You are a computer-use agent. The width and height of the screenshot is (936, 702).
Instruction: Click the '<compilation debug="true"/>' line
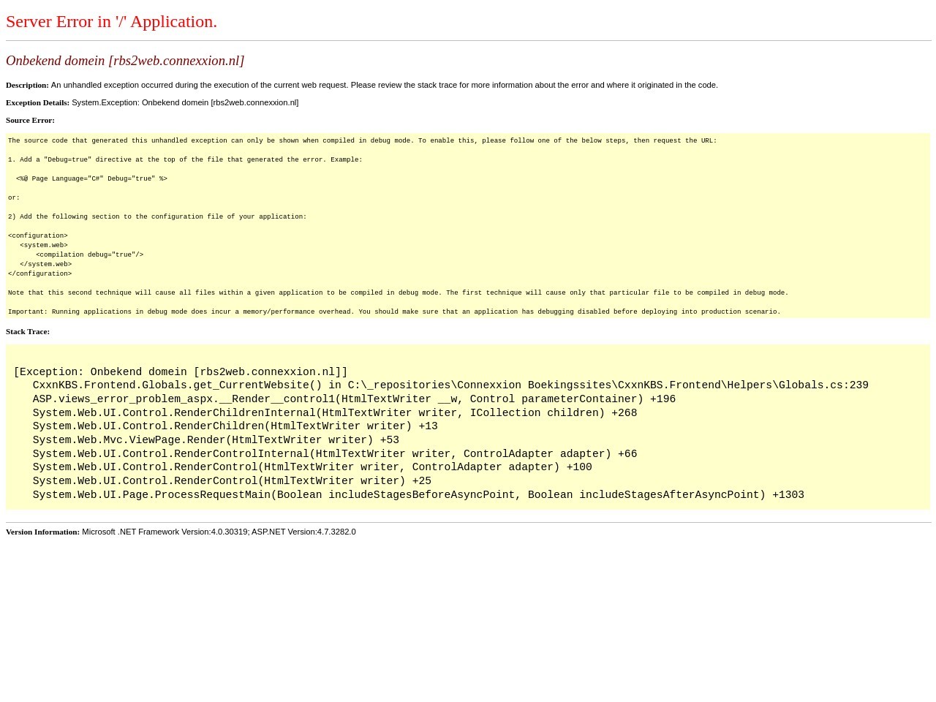89,254
